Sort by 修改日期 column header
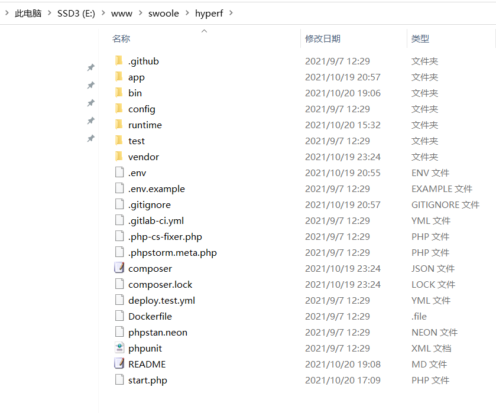The image size is (496, 413). (323, 38)
